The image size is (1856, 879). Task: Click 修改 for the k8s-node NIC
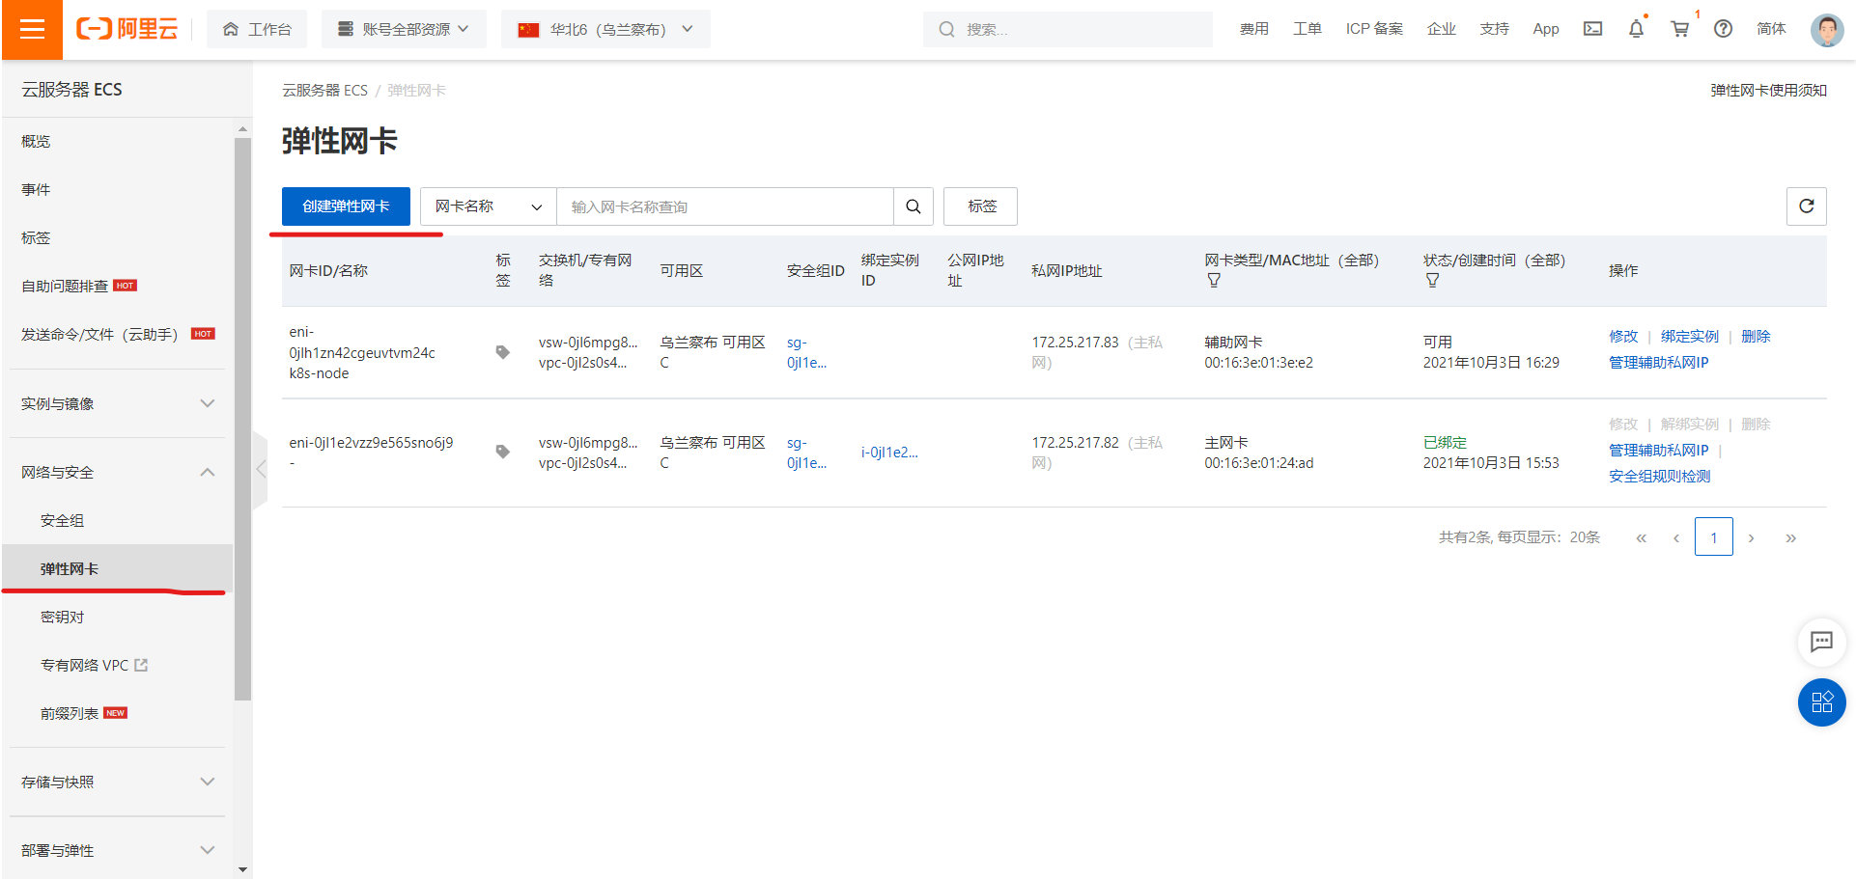pyautogui.click(x=1623, y=336)
